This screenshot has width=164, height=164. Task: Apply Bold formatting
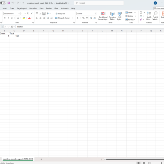click(x=5, y=18)
